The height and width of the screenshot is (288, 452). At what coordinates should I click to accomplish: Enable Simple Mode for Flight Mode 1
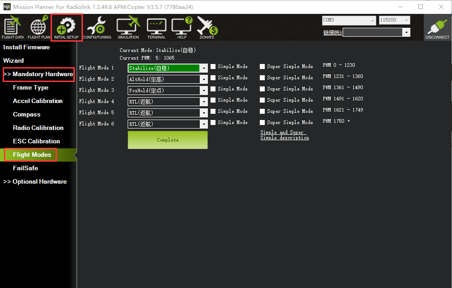pos(213,66)
